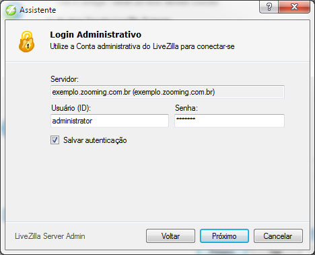The height and width of the screenshot is (255, 315).
Task: Click the LiveZilla logo icon in title bar
Action: 11,10
